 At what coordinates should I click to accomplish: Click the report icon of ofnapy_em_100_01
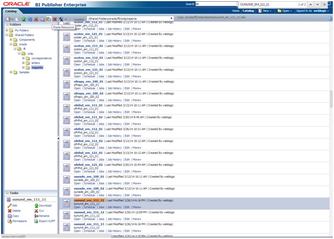pyautogui.click(x=67, y=84)
